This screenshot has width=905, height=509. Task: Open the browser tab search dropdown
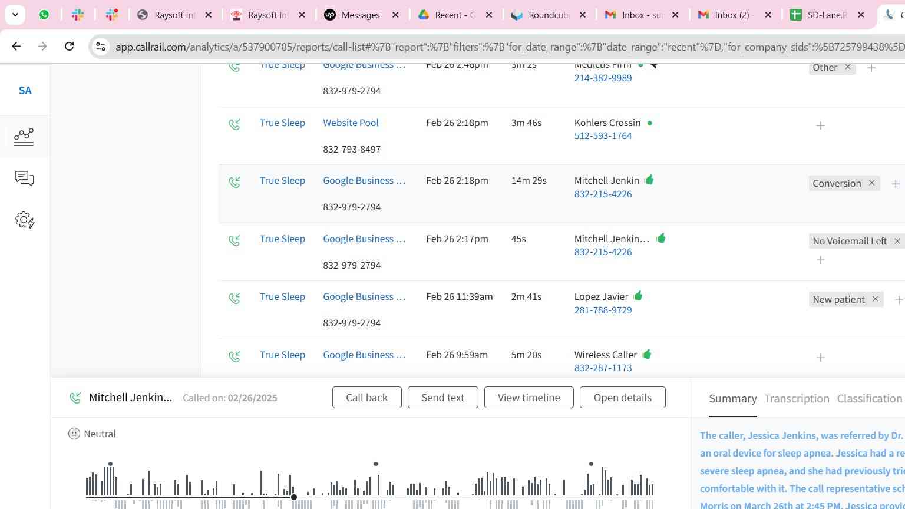[x=15, y=15]
